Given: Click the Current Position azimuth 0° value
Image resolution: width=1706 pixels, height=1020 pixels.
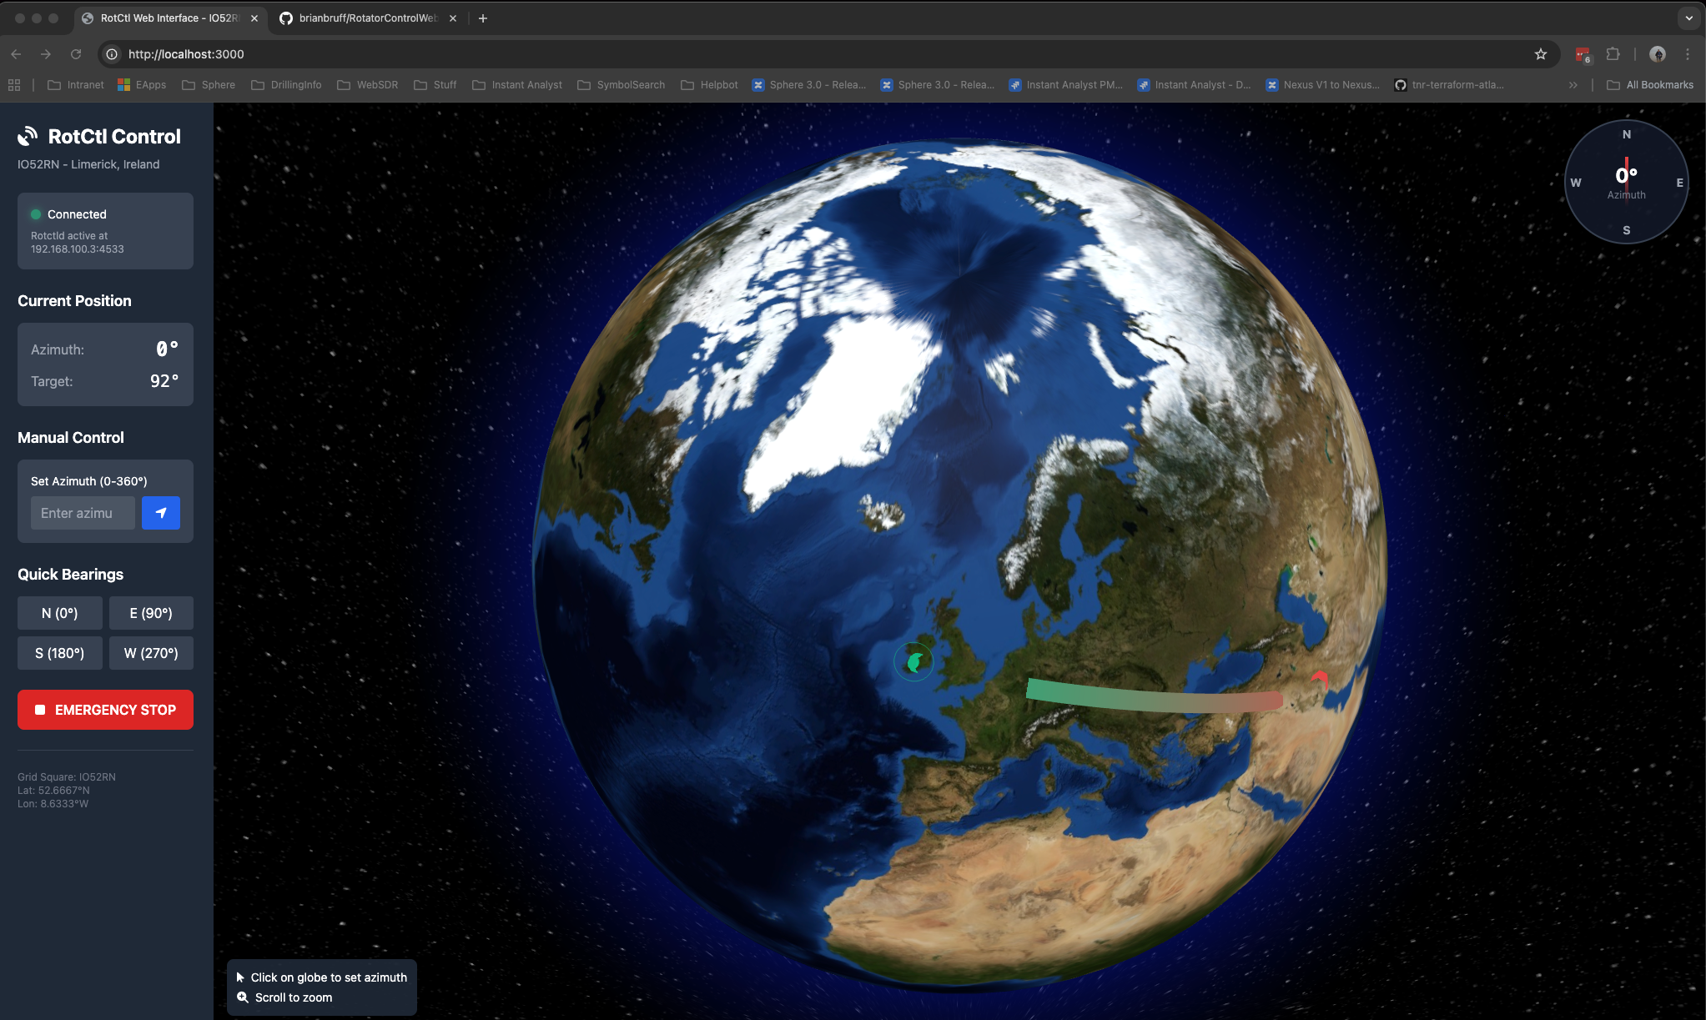Looking at the screenshot, I should [167, 349].
